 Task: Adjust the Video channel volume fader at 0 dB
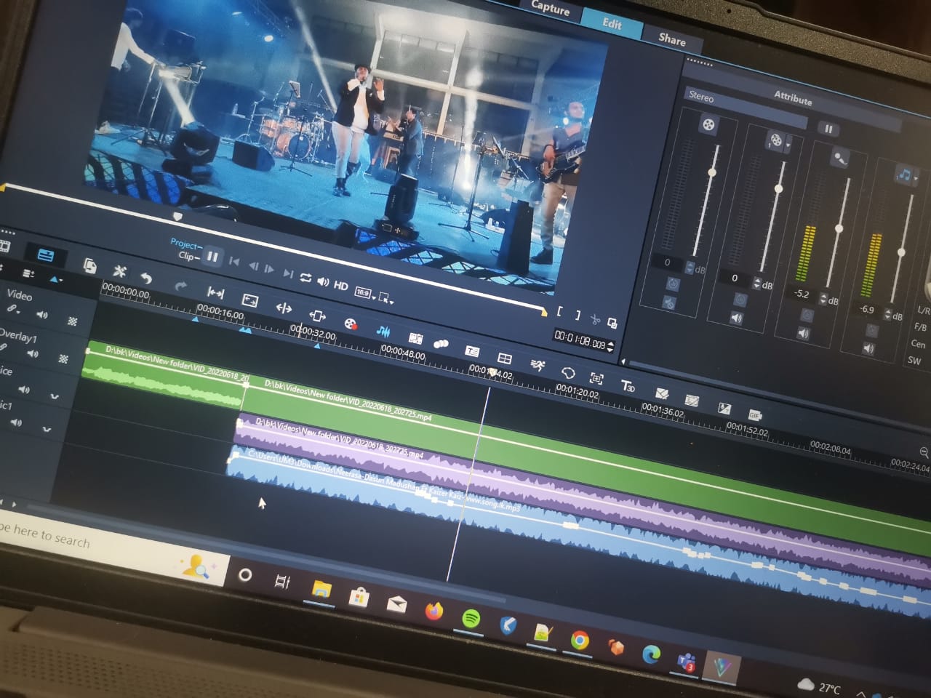point(713,172)
